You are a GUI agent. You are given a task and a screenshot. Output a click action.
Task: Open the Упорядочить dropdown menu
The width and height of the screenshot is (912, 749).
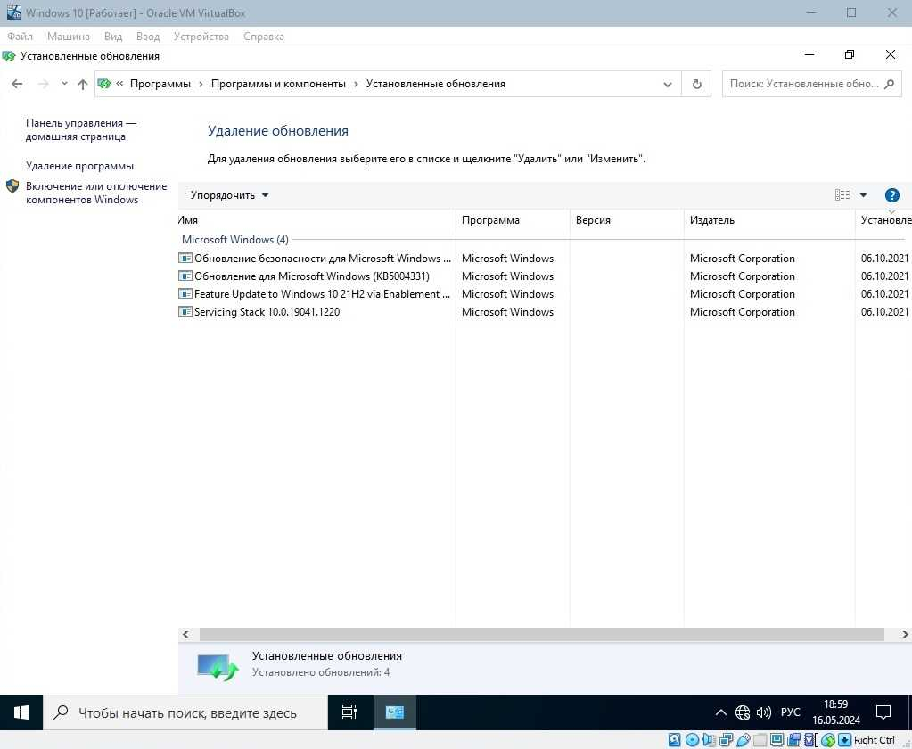pyautogui.click(x=229, y=195)
